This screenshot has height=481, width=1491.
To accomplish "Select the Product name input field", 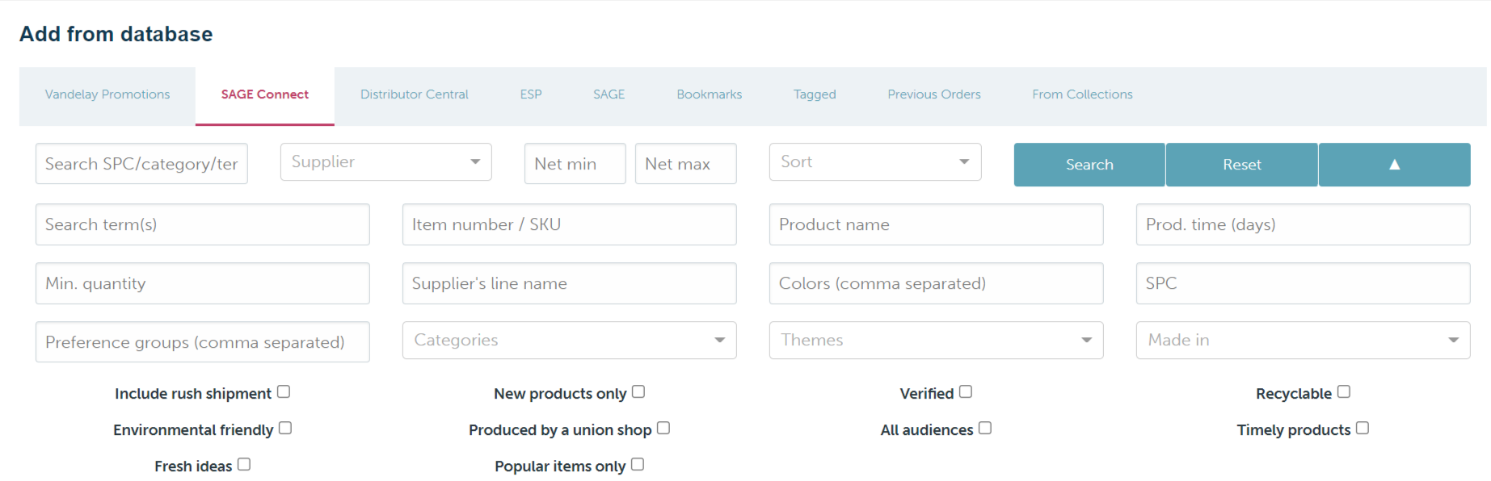I will 937,224.
